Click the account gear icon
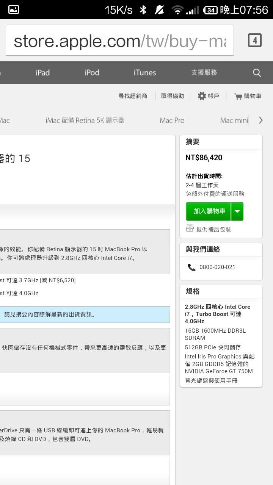Viewport: 273px width, 485px height. tap(202, 96)
